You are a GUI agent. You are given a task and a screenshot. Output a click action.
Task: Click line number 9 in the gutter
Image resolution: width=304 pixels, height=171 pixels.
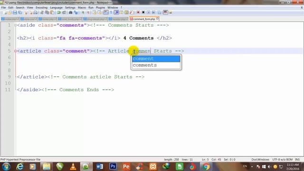[9, 77]
